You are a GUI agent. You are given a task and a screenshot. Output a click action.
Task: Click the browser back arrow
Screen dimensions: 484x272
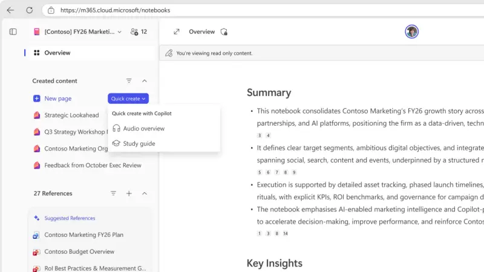click(10, 10)
